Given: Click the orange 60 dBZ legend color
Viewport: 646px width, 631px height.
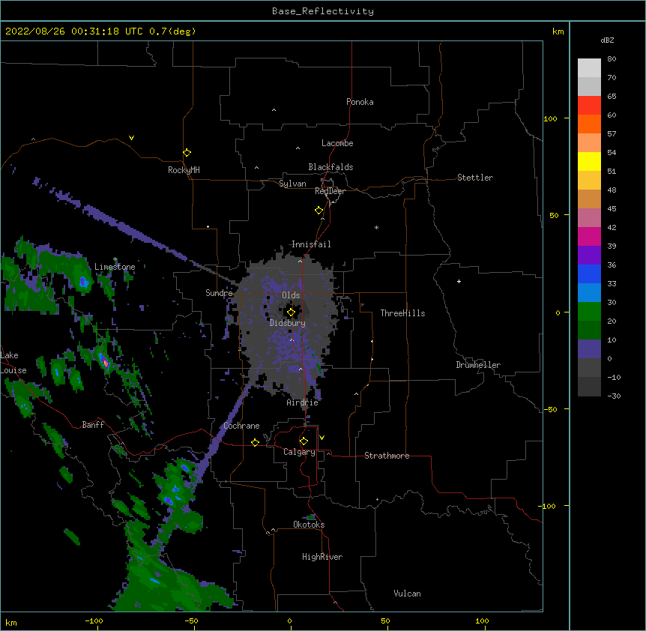Looking at the screenshot, I should (x=589, y=124).
